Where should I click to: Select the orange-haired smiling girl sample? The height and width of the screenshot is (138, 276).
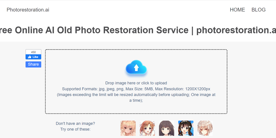[147, 128]
